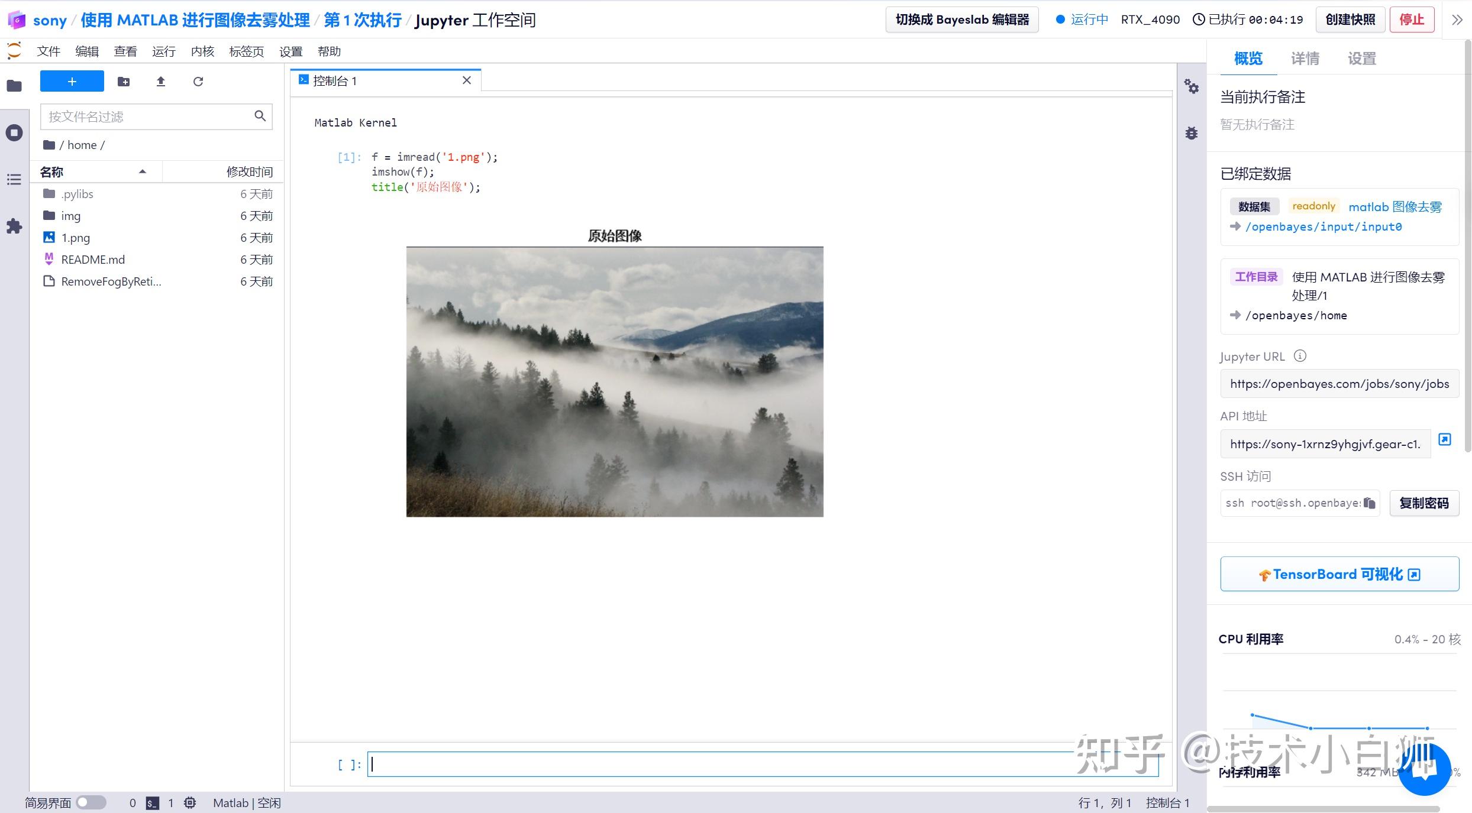Image resolution: width=1472 pixels, height=813 pixels.
Task: Select the README.md file
Action: 157,260
